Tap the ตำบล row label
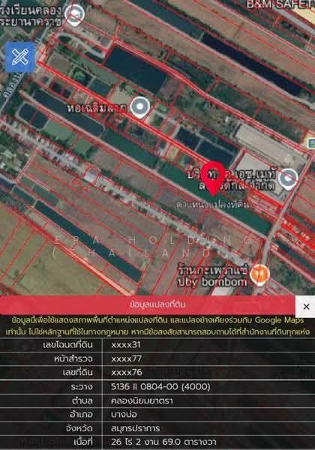Image resolution: width=315 pixels, height=450 pixels. tap(82, 400)
